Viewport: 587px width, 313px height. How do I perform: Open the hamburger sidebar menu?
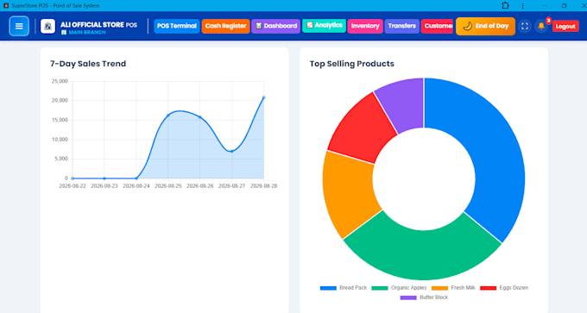(x=19, y=26)
